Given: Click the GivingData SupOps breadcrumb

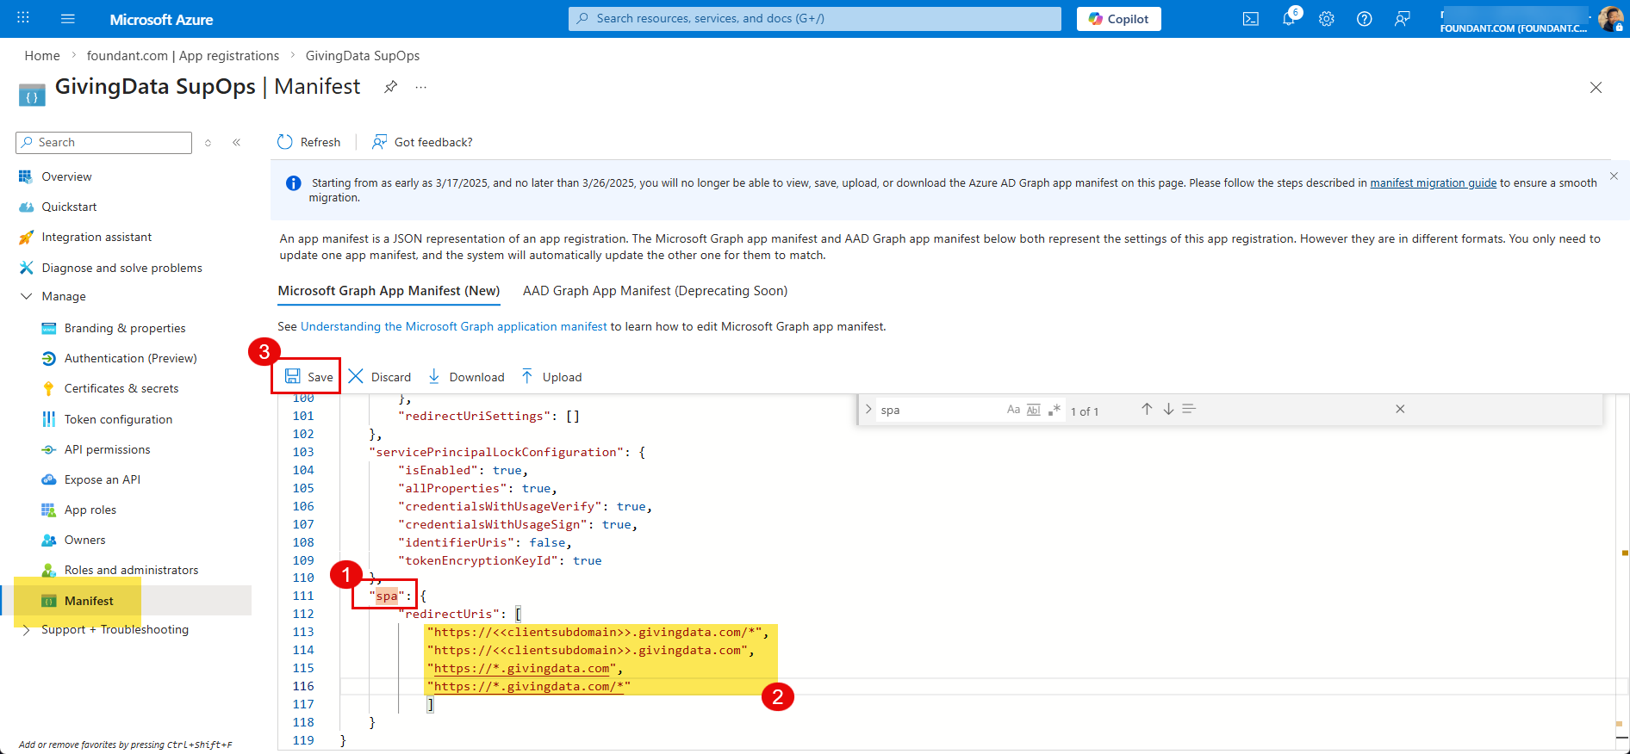Looking at the screenshot, I should click(363, 56).
